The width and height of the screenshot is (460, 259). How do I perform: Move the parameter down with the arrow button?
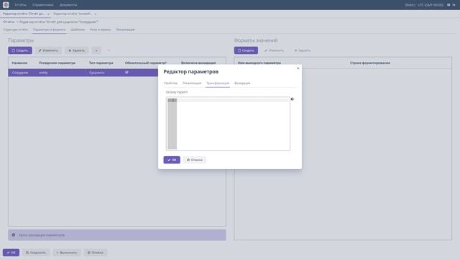click(x=109, y=50)
